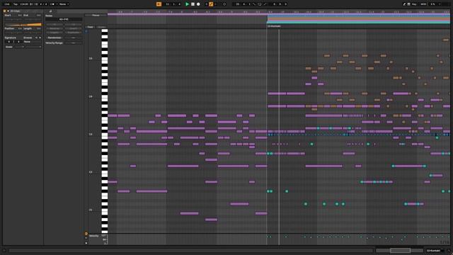The image size is (453, 255).
Task: Click the CPU load percentage meter
Action: pos(432,4)
